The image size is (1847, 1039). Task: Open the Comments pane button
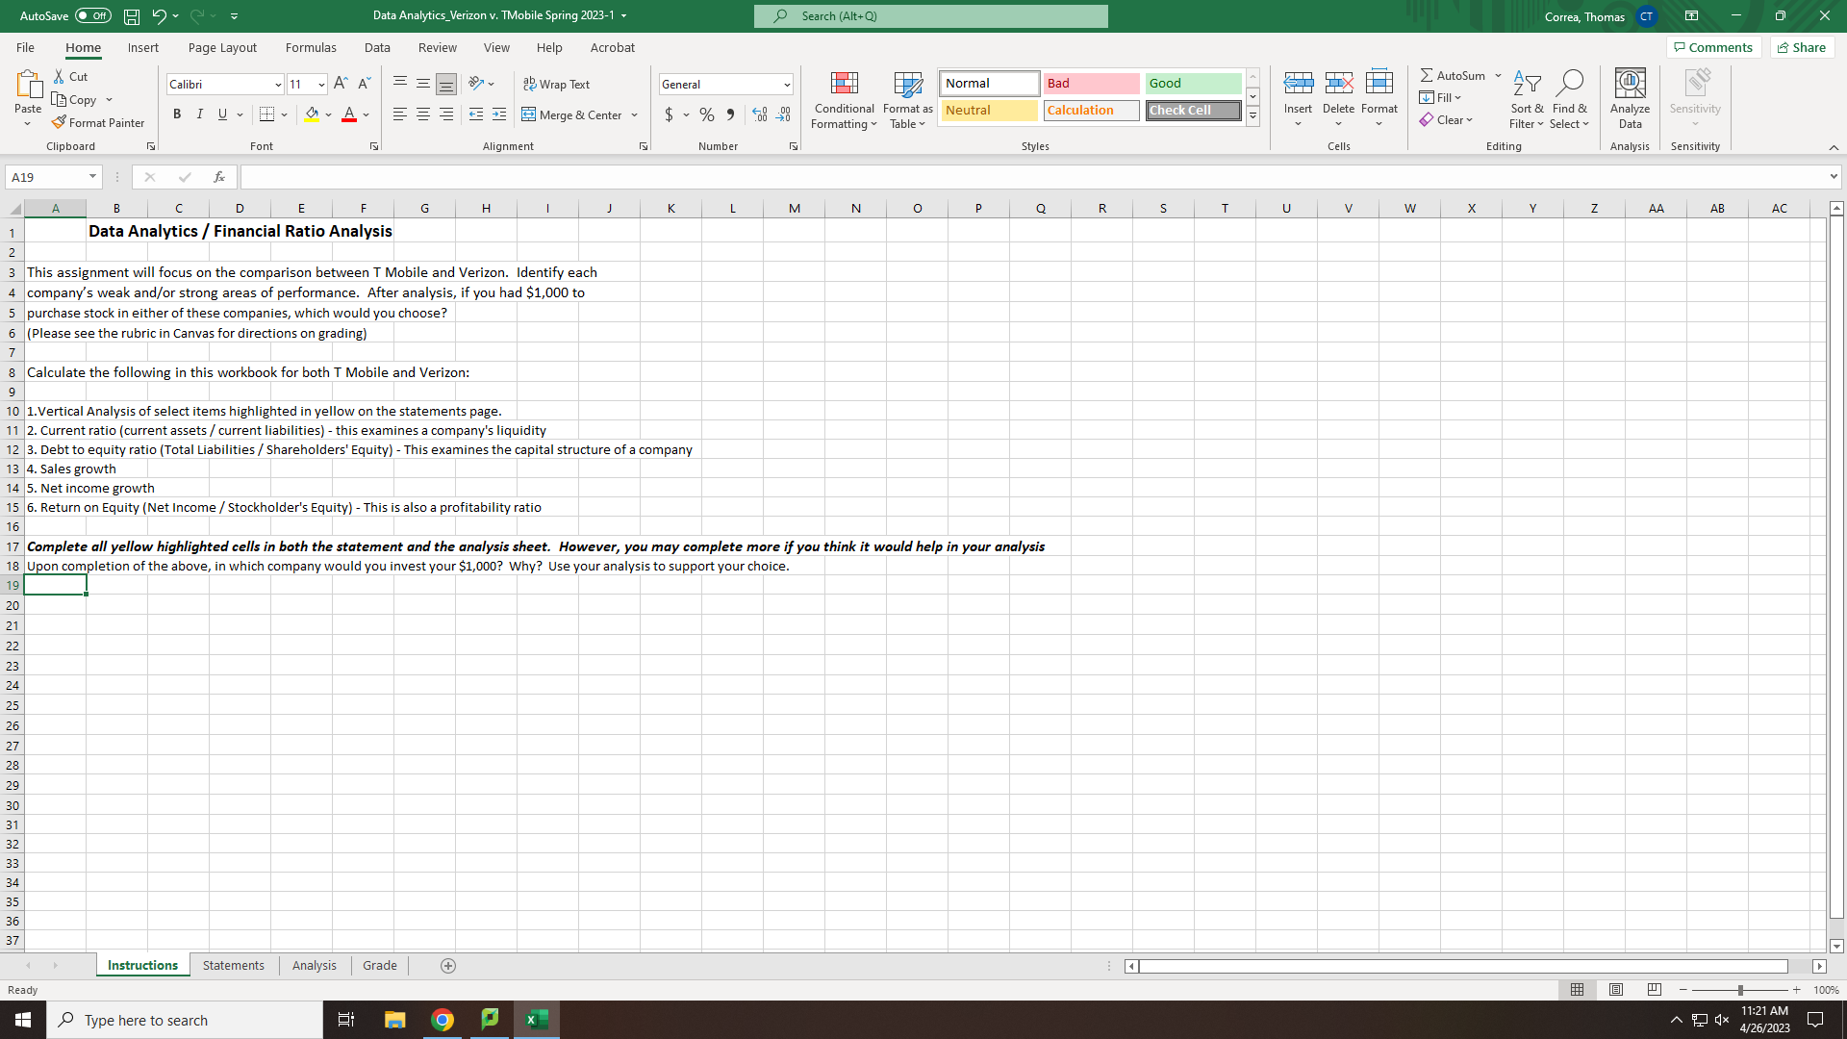(x=1713, y=47)
